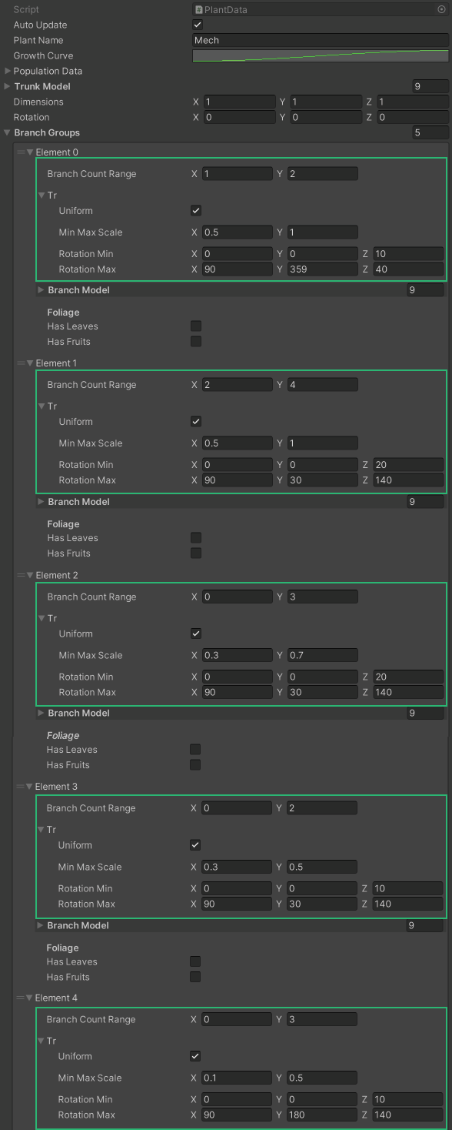Screen dimensions: 452x1130
Task: Click the Element 0 drag handle icon
Action: pos(21,152)
